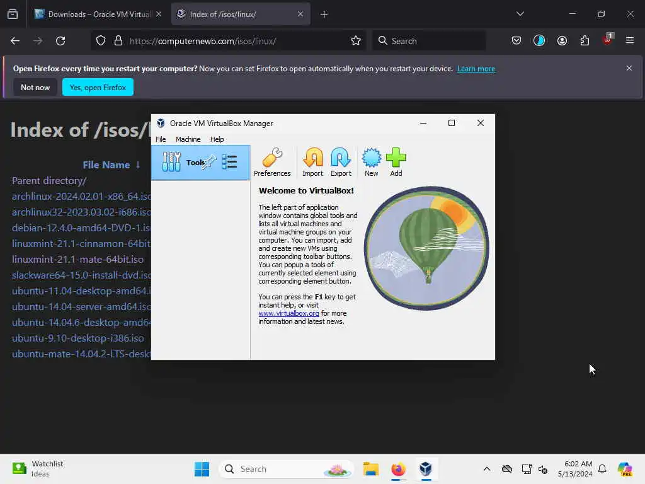The height and width of the screenshot is (484, 645).
Task: Add an existing virtual machine
Action: coord(396,162)
